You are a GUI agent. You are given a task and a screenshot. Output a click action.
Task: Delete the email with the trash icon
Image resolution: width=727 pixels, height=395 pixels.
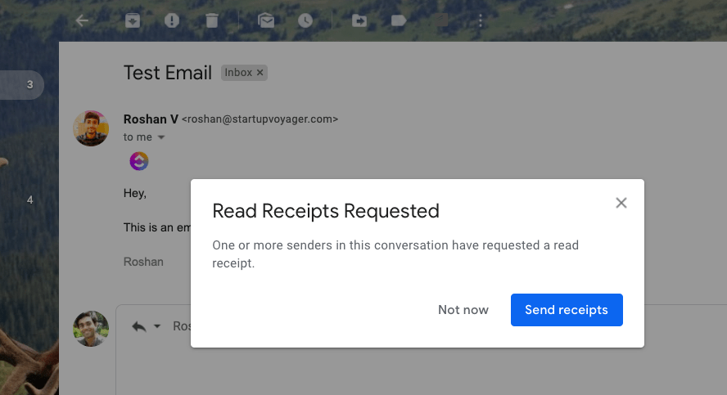212,21
